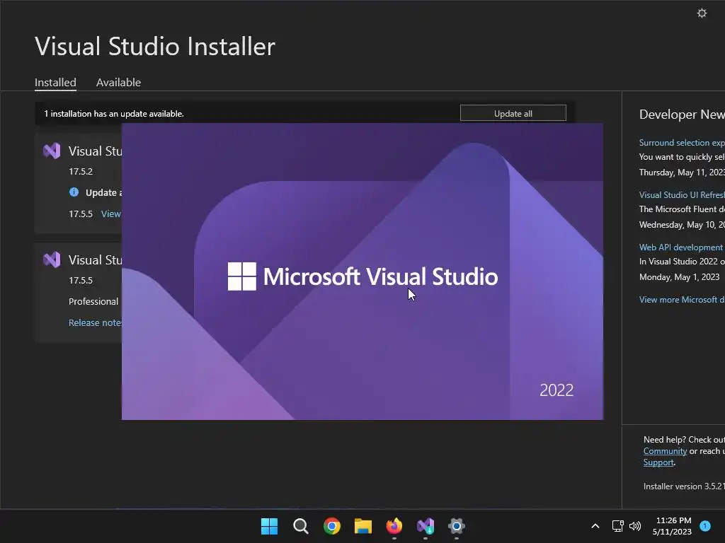Click View more Microsoft developer news

coord(682,300)
